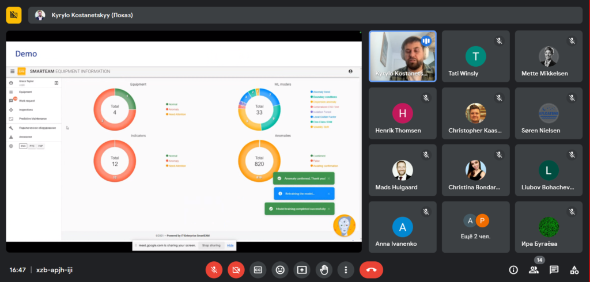
Task: Open more options three-dot menu
Action: [346, 269]
